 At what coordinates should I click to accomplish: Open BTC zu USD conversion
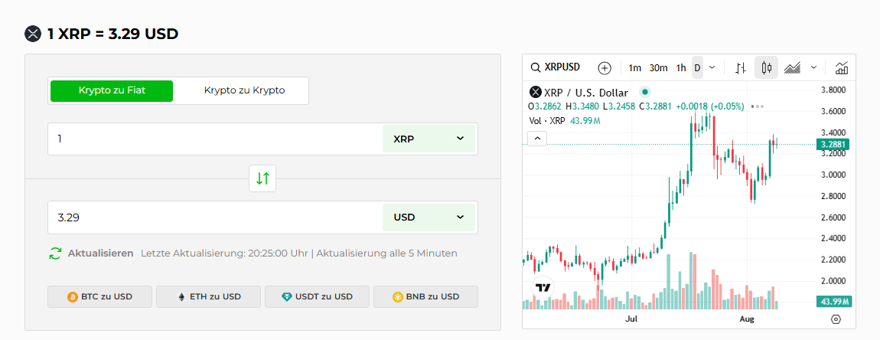coord(100,296)
